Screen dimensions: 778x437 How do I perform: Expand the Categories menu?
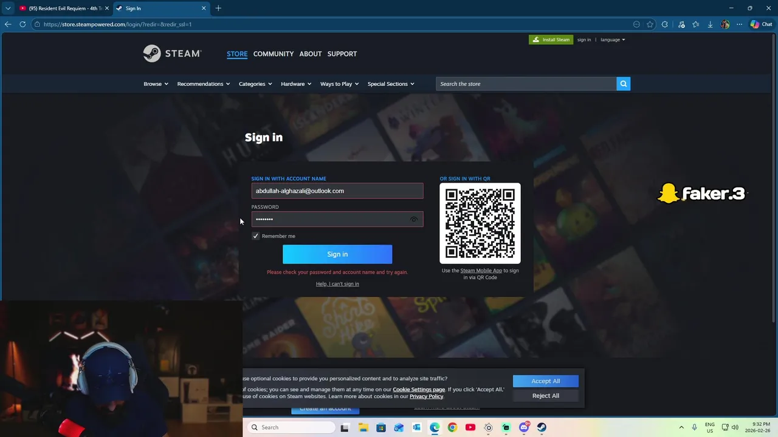point(255,84)
